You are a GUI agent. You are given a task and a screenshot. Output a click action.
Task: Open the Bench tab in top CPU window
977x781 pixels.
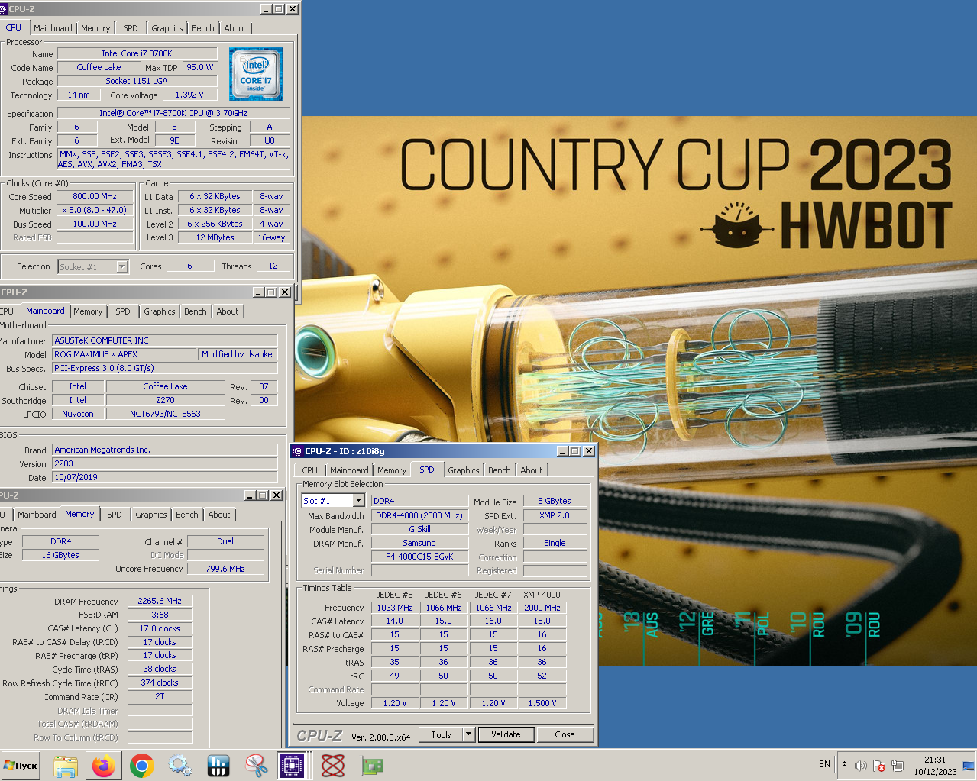(x=203, y=28)
